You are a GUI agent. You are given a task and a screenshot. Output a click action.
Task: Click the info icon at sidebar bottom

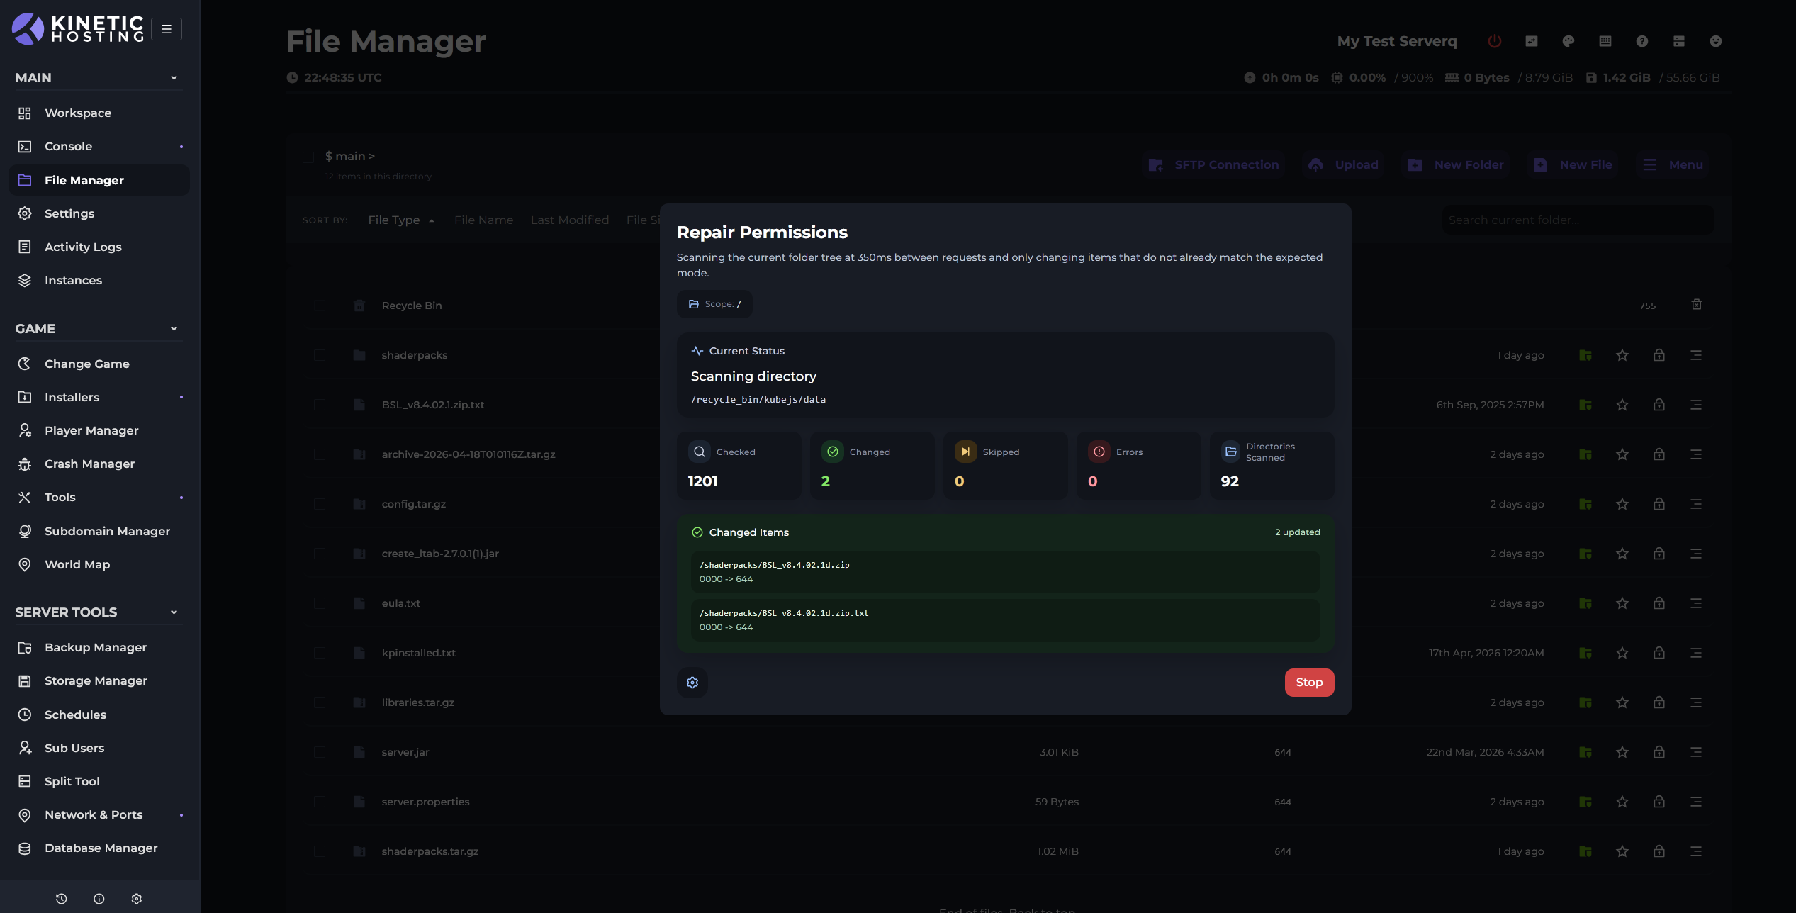click(99, 898)
